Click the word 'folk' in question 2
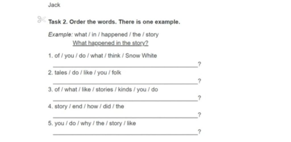The image size is (291, 142). coord(116,72)
